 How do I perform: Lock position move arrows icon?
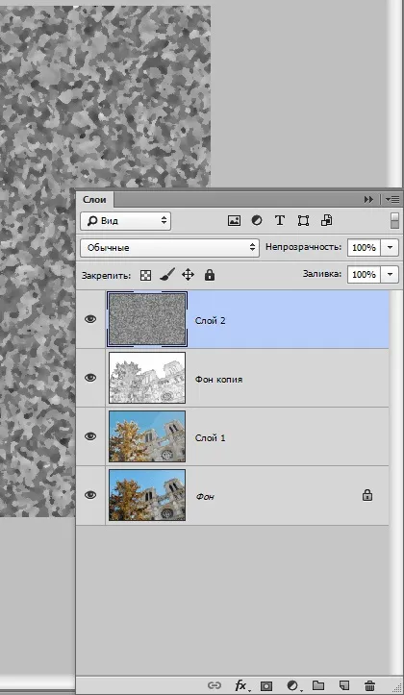[188, 275]
